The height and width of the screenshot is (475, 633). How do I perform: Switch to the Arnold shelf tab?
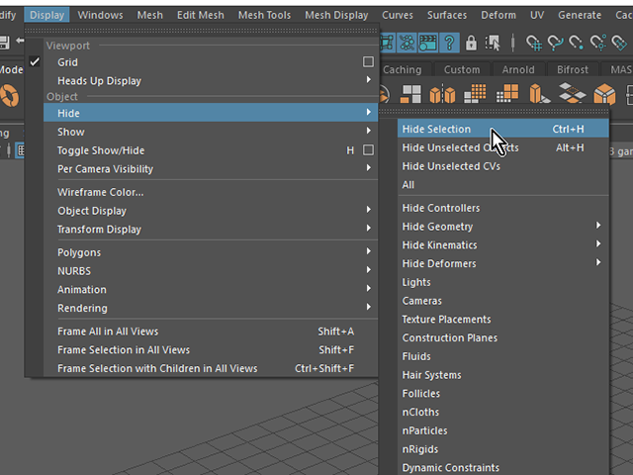pos(518,70)
